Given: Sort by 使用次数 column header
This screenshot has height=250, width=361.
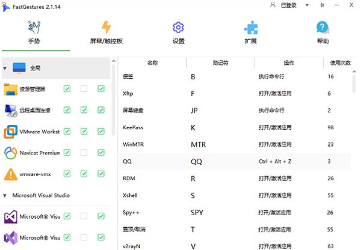Looking at the screenshot, I should 341,62.
